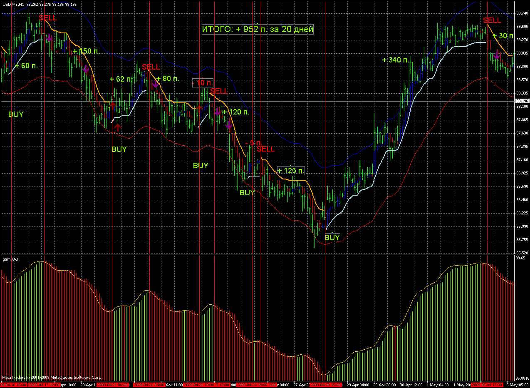This screenshot has width=530, height=388.
Task: Click the 99.65 indicator scale value
Action: tap(520, 258)
